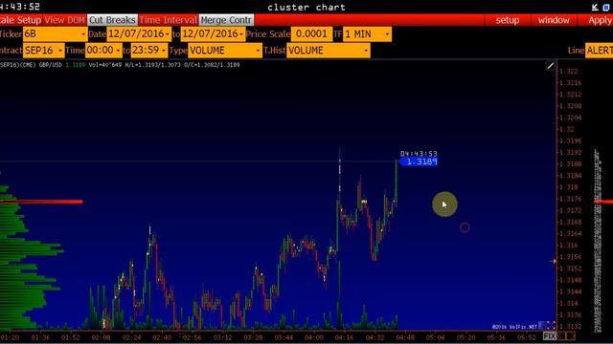The image size is (613, 344).
Task: Toggle the FIX button
Action: click(549, 335)
